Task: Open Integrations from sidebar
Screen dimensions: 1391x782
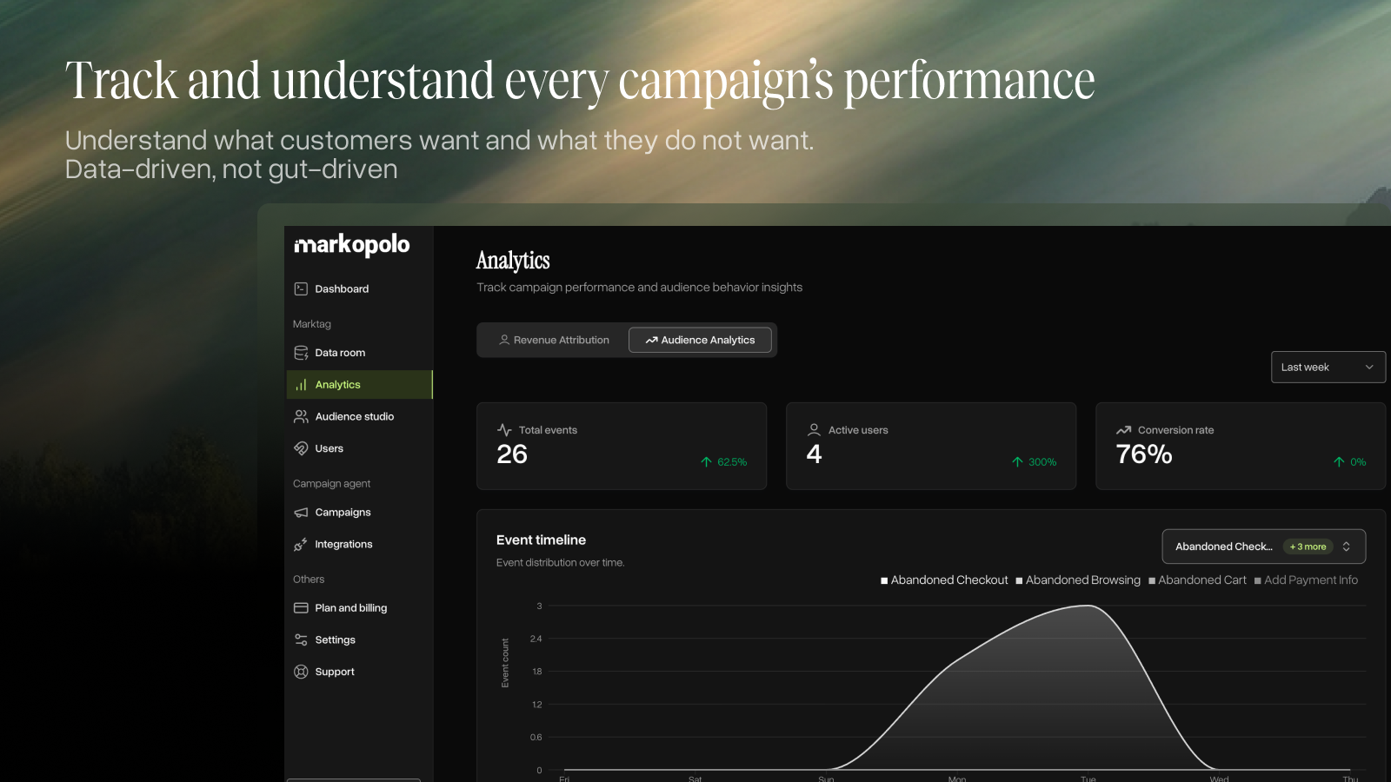Action: [x=359, y=545]
